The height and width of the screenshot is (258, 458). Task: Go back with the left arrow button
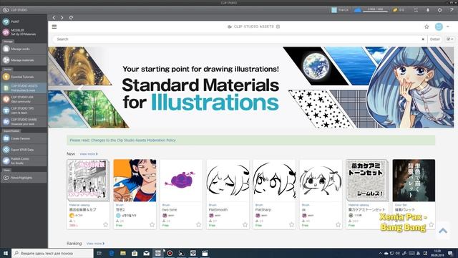(x=54, y=17)
